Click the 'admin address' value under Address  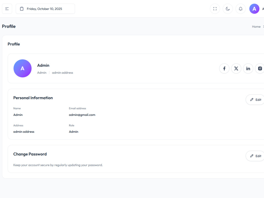click(x=24, y=132)
